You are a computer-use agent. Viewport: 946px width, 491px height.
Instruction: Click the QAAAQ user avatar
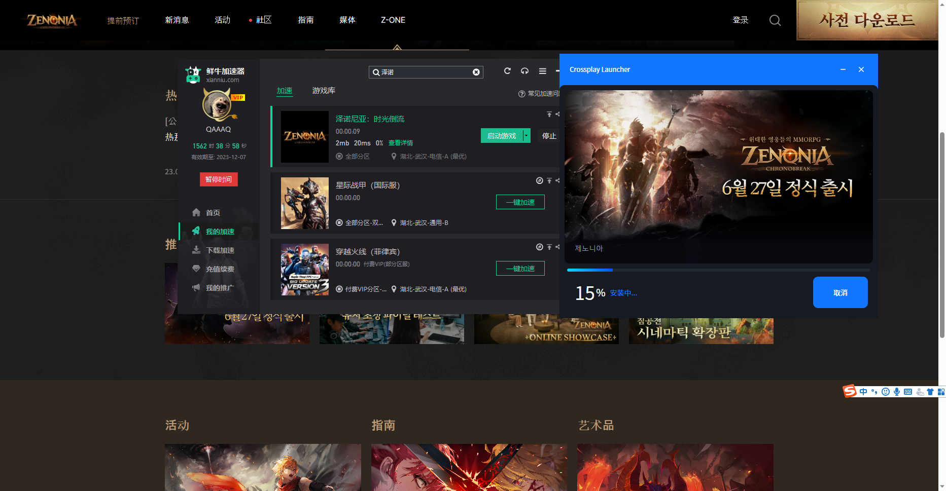pos(218,105)
